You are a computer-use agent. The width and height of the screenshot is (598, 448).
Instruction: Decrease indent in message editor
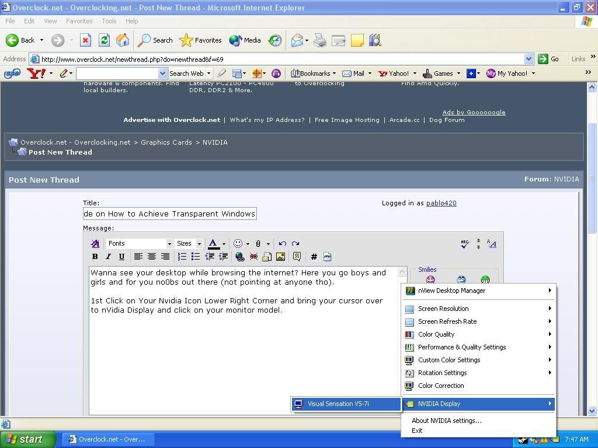(210, 257)
